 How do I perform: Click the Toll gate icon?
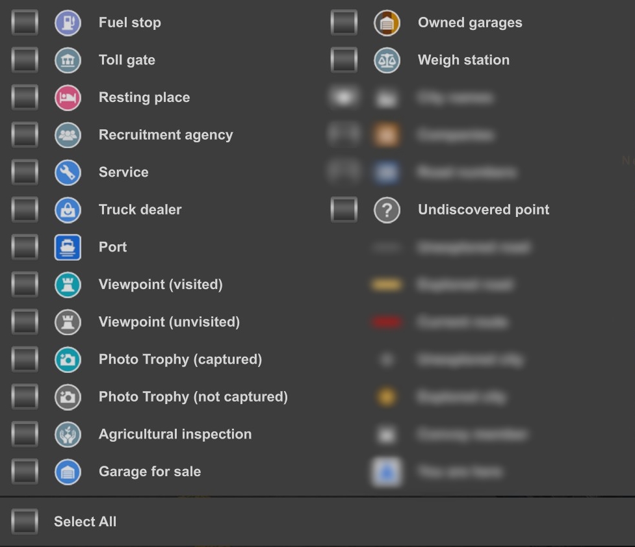click(x=68, y=60)
